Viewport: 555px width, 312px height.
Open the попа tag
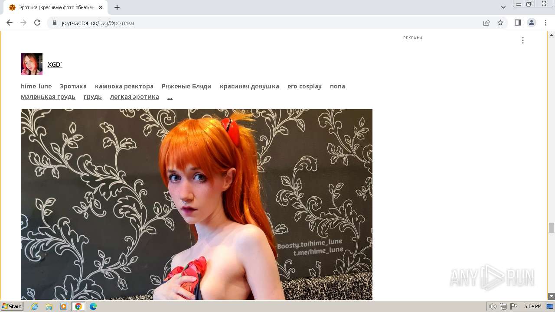[x=337, y=86]
